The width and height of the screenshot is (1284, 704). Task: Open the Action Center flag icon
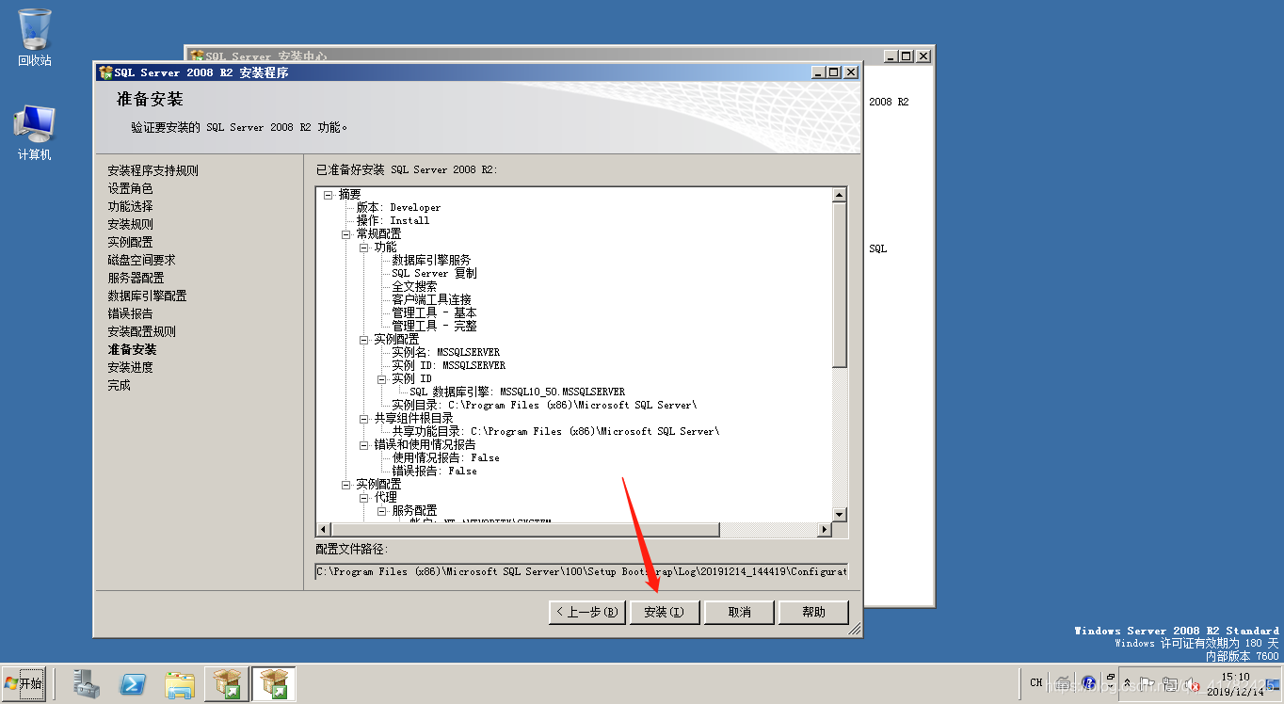click(1148, 683)
